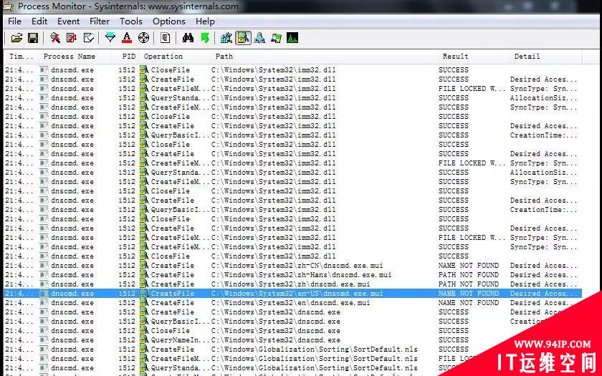Image resolution: width=602 pixels, height=376 pixels.
Task: Open the Highlight toolbar icon with red A
Action: click(x=127, y=38)
